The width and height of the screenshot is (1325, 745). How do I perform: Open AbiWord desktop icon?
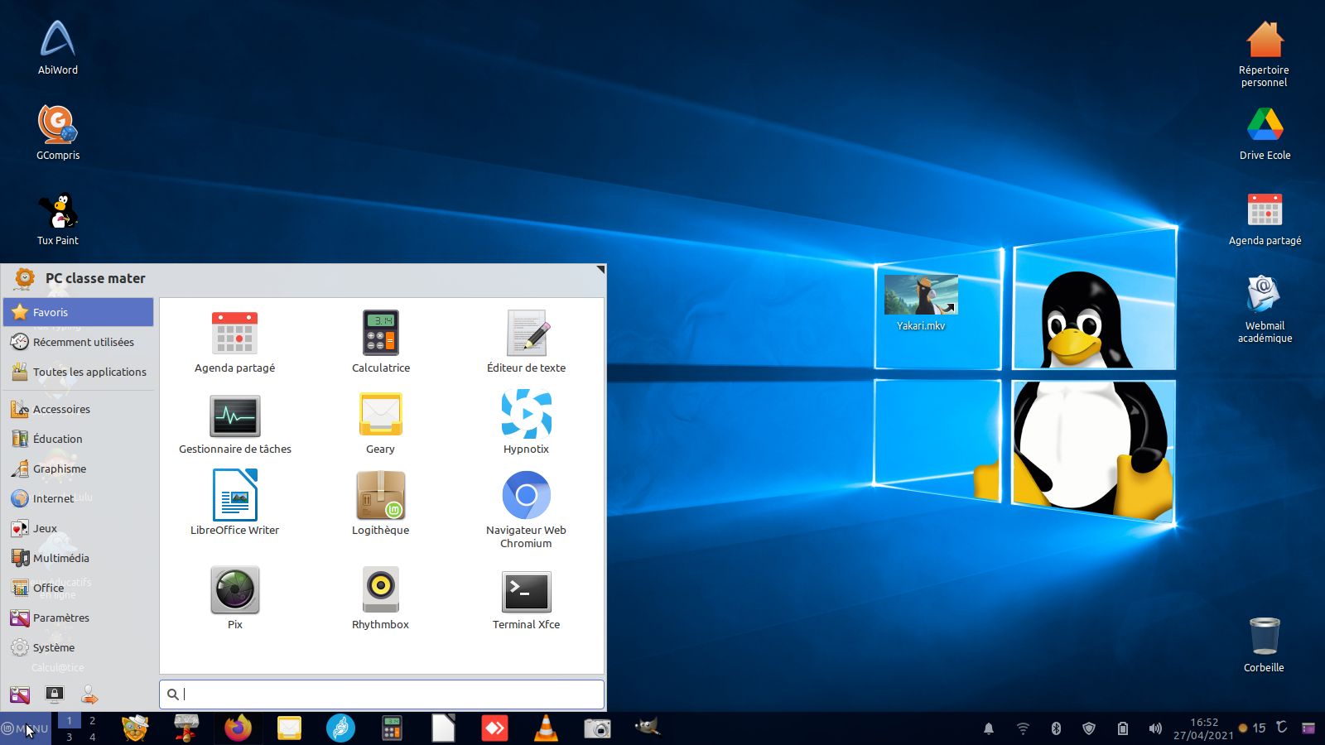[58, 48]
